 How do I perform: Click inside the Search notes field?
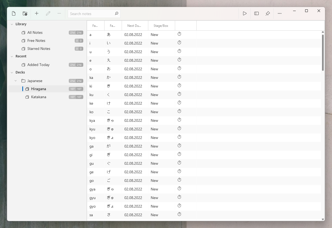91,13
